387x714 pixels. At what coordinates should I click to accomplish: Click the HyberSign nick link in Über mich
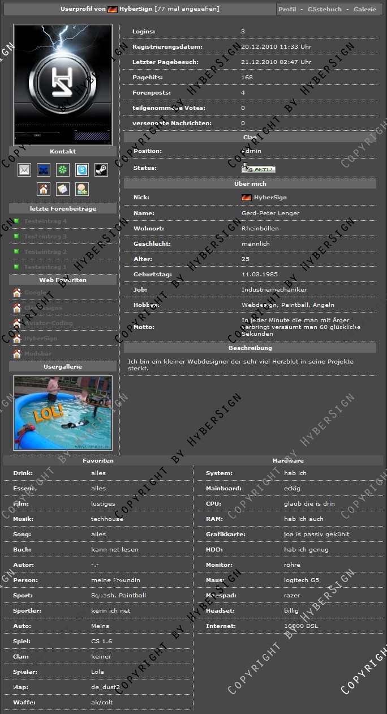coord(270,198)
